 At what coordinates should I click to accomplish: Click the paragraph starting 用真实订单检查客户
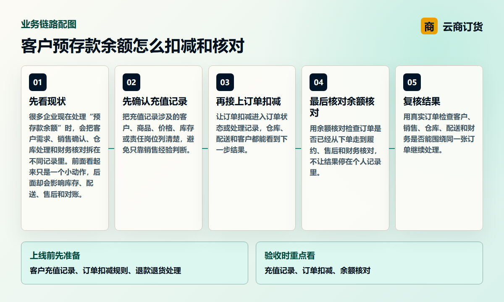[x=439, y=133]
